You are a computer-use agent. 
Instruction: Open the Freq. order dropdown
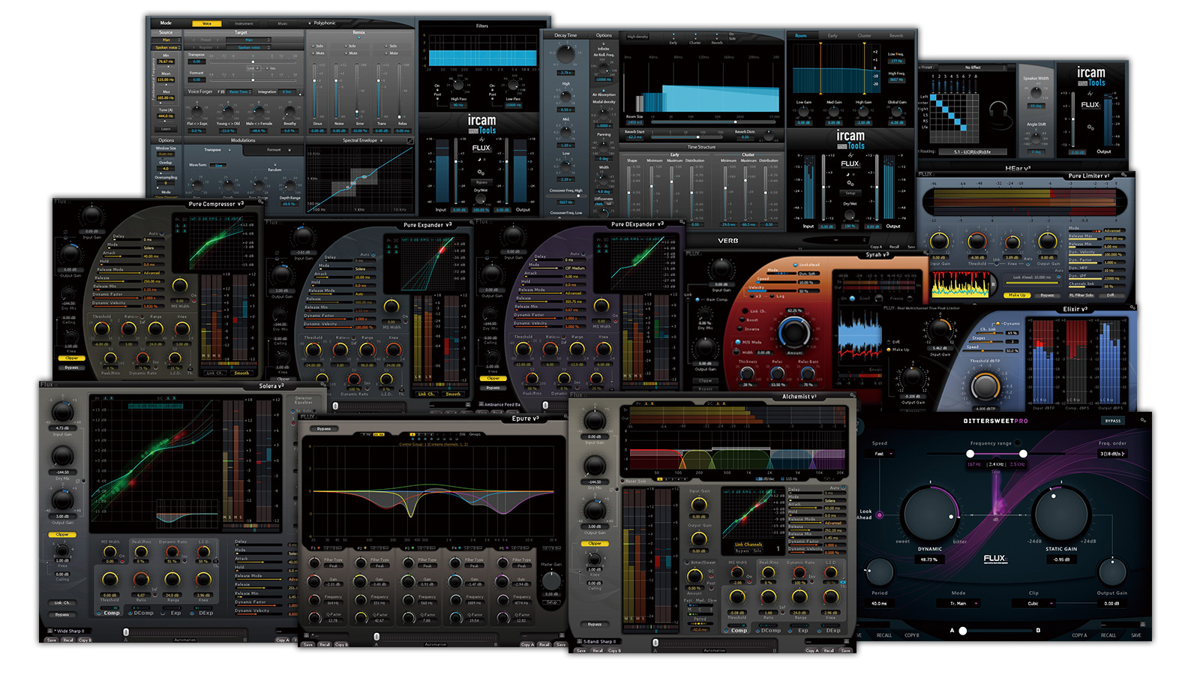click(x=1112, y=454)
